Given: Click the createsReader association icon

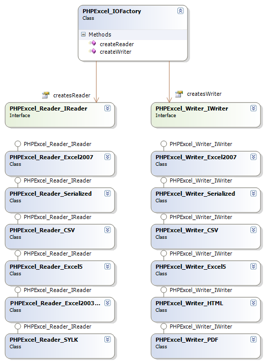Looking at the screenshot, I should [46, 95].
